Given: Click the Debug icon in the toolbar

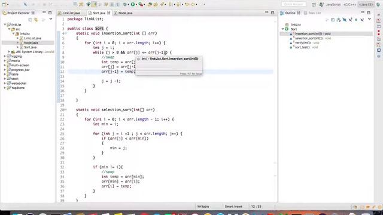Looking at the screenshot, I should (125, 4).
